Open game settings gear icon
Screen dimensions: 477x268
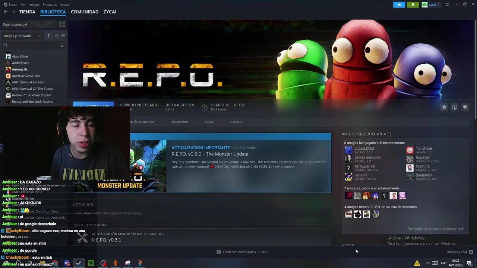tap(444, 107)
